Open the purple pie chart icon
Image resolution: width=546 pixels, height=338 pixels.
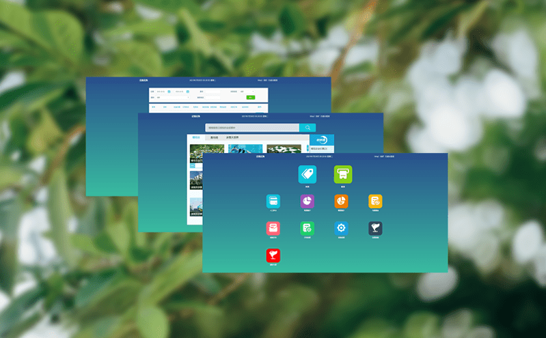click(x=307, y=201)
